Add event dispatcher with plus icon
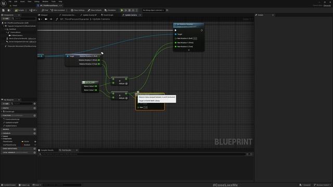The width and height of the screenshot is (333, 187). click(x=35, y=149)
